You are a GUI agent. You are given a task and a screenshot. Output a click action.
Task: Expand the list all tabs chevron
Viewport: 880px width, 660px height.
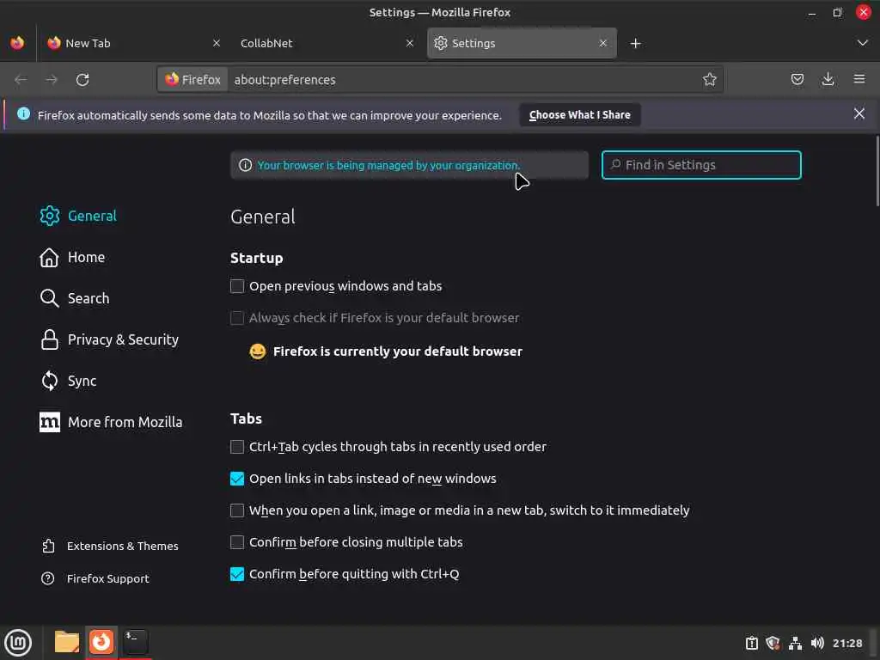(x=863, y=43)
